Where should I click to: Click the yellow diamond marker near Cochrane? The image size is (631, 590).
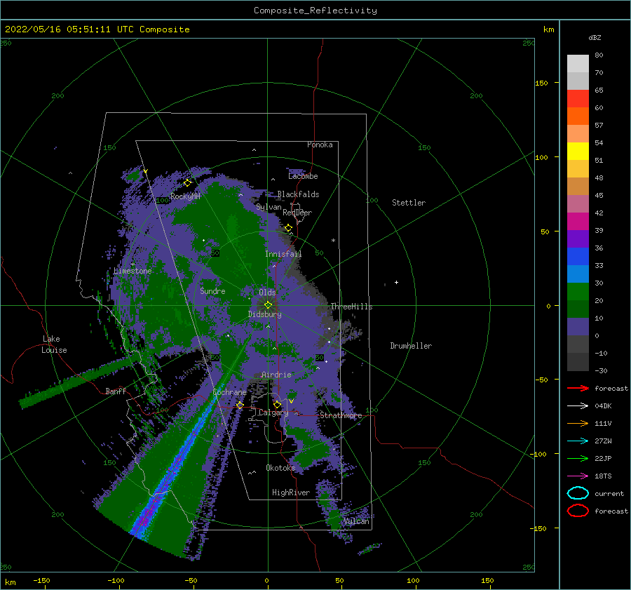coord(240,405)
